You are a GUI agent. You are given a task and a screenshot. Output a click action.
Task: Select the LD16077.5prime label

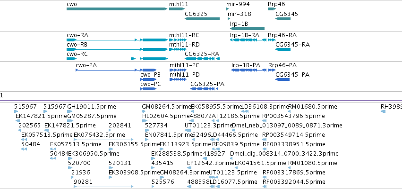[x=233, y=182]
